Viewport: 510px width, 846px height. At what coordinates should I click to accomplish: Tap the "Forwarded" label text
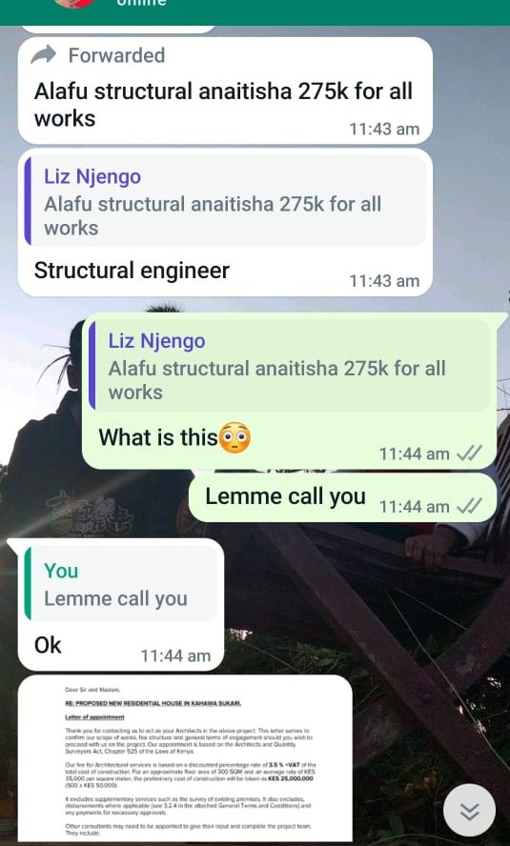coord(116,55)
